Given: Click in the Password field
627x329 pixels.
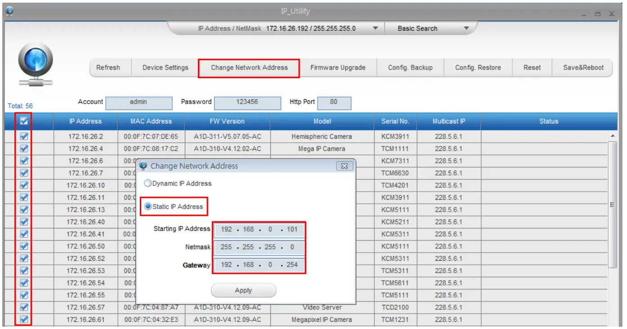Looking at the screenshot, I should pyautogui.click(x=247, y=103).
